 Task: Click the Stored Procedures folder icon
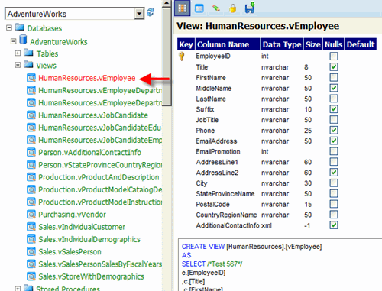(x=28, y=288)
